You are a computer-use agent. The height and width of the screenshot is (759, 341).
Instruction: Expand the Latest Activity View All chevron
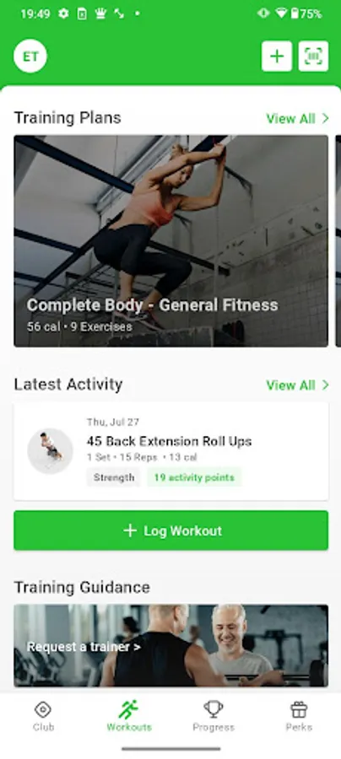326,385
